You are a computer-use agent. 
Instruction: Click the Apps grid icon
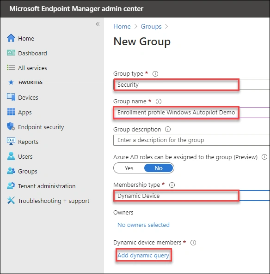[11, 112]
